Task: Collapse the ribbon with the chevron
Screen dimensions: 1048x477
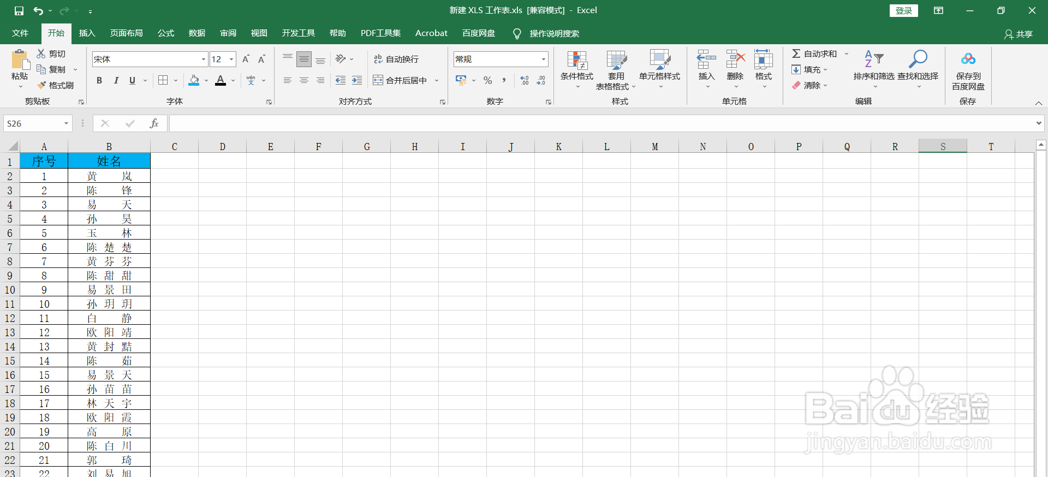Action: point(1038,103)
